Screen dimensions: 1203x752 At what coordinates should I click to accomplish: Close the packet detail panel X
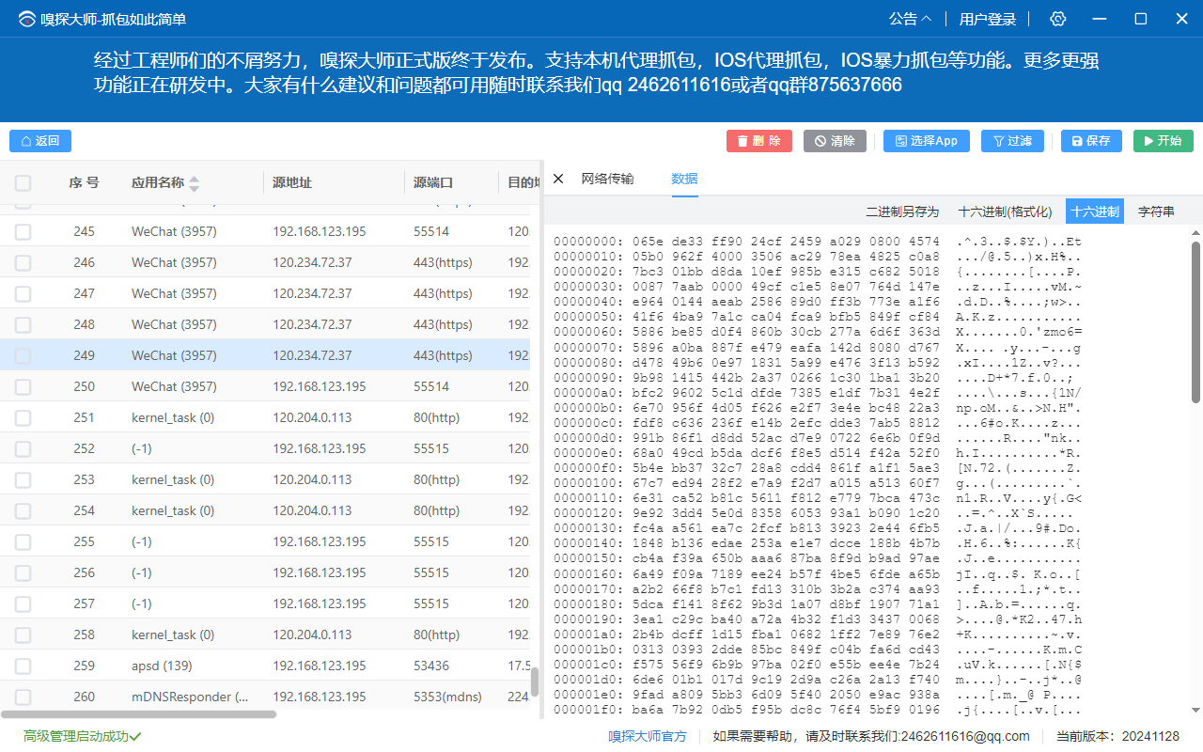click(558, 179)
